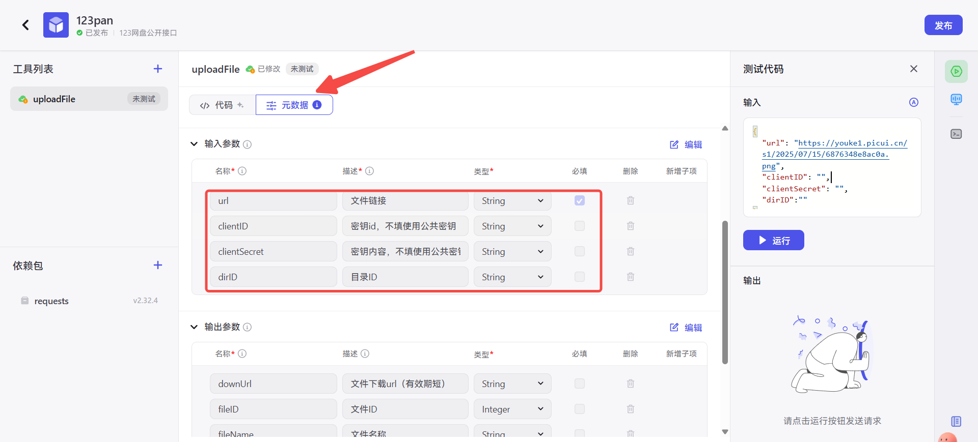978x442 pixels.
Task: Select uploadFile in the tool list
Action: pyautogui.click(x=89, y=99)
